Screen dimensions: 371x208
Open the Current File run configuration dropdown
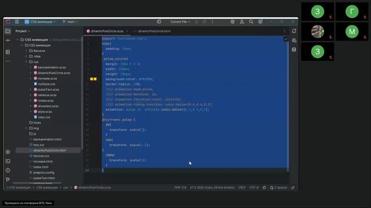point(180,22)
